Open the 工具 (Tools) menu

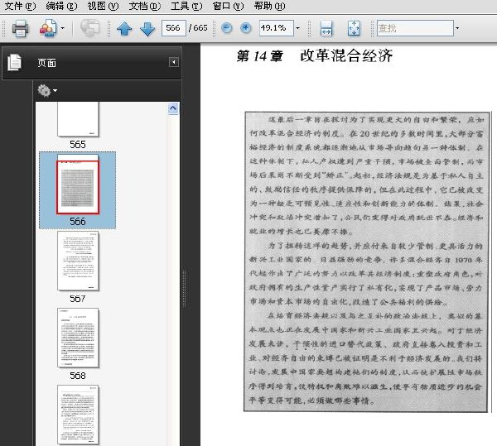point(186,6)
